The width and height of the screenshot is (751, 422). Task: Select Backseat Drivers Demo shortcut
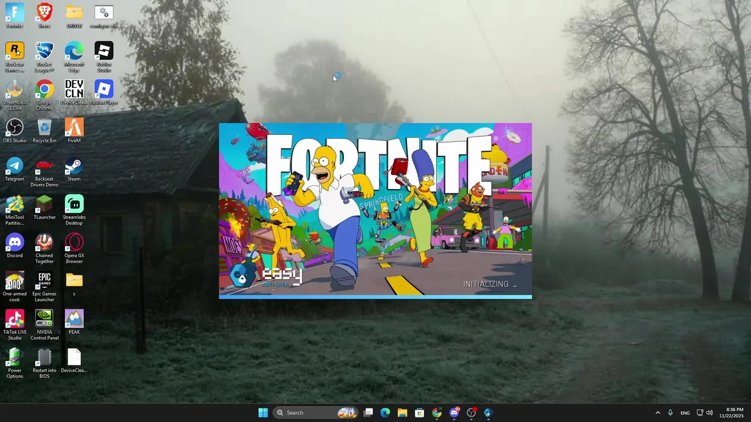point(44,172)
